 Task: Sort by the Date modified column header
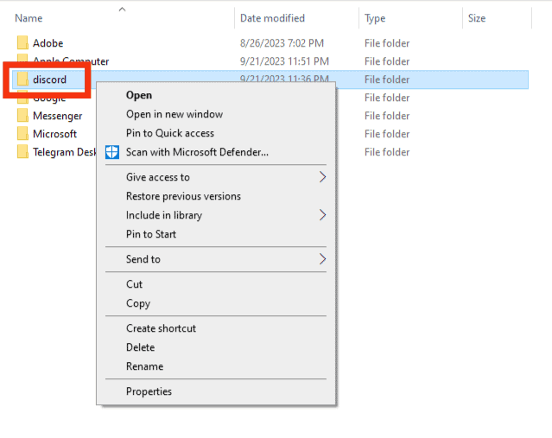(x=272, y=18)
